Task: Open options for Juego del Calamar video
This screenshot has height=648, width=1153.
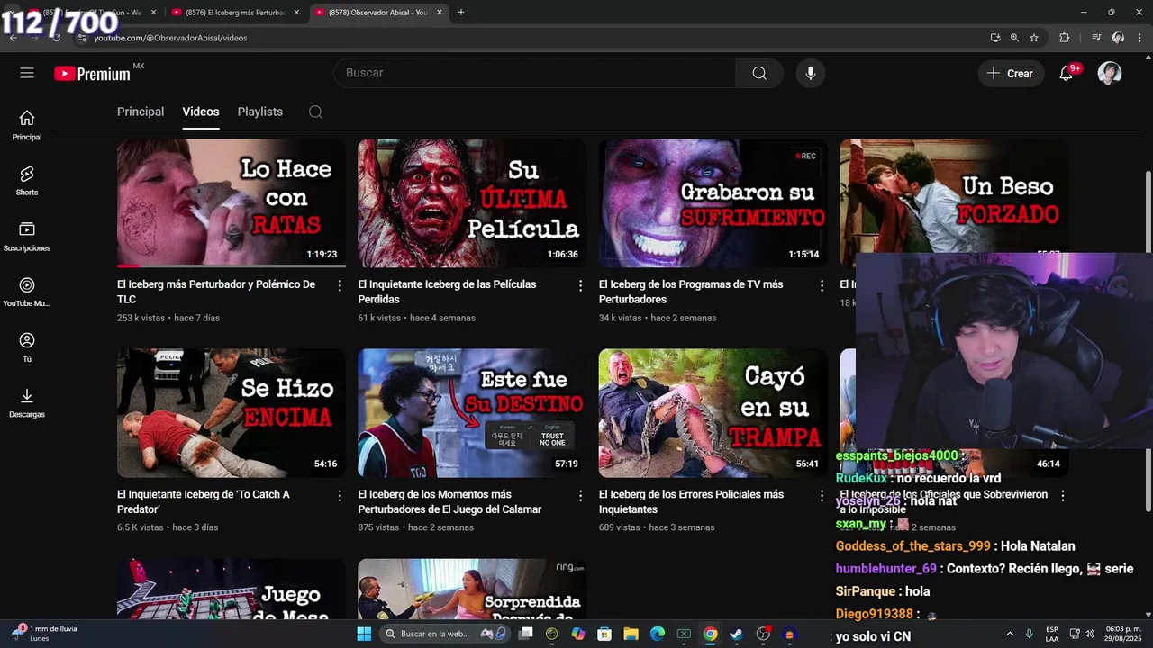Action: coord(580,496)
